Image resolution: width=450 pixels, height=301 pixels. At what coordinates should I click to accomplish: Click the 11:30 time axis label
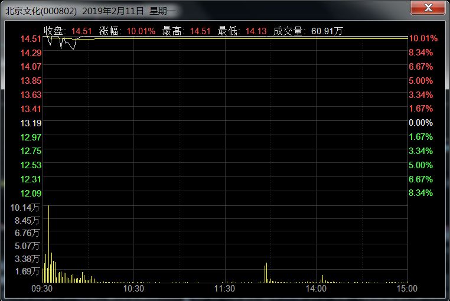click(224, 289)
